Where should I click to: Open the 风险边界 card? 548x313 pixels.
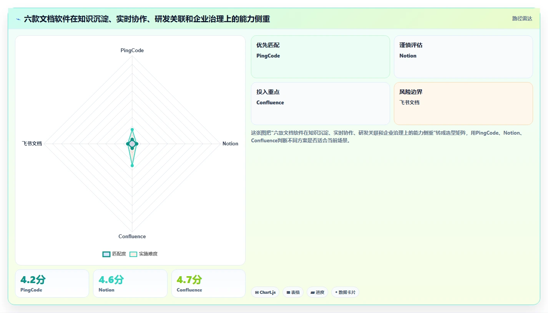[463, 104]
